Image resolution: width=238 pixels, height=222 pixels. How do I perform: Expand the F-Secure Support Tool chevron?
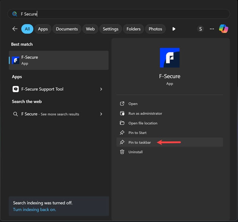[x=101, y=89]
